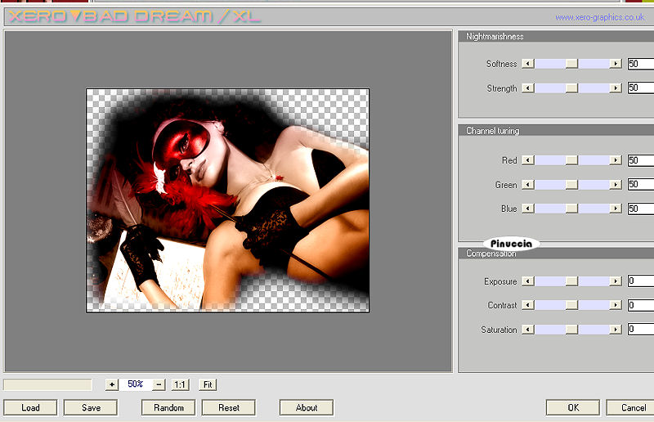This screenshot has width=654, height=422.
Task: Confirm the filter with OK
Action: click(x=573, y=407)
